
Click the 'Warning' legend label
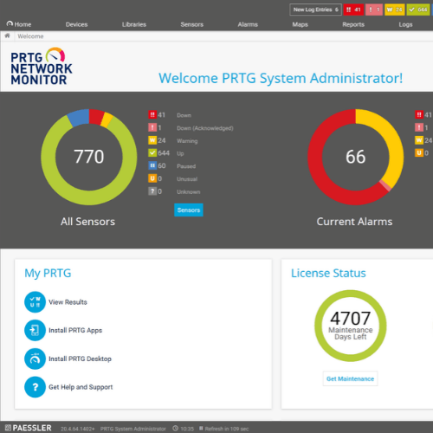[187, 141]
